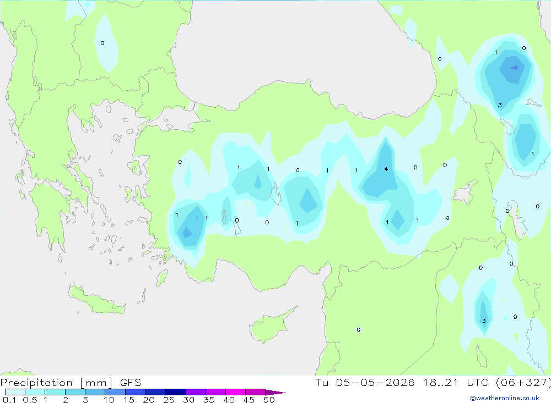This screenshot has width=551, height=403.
Task: Select the 30–35 mm purple legend swatch
Action: coord(195,392)
